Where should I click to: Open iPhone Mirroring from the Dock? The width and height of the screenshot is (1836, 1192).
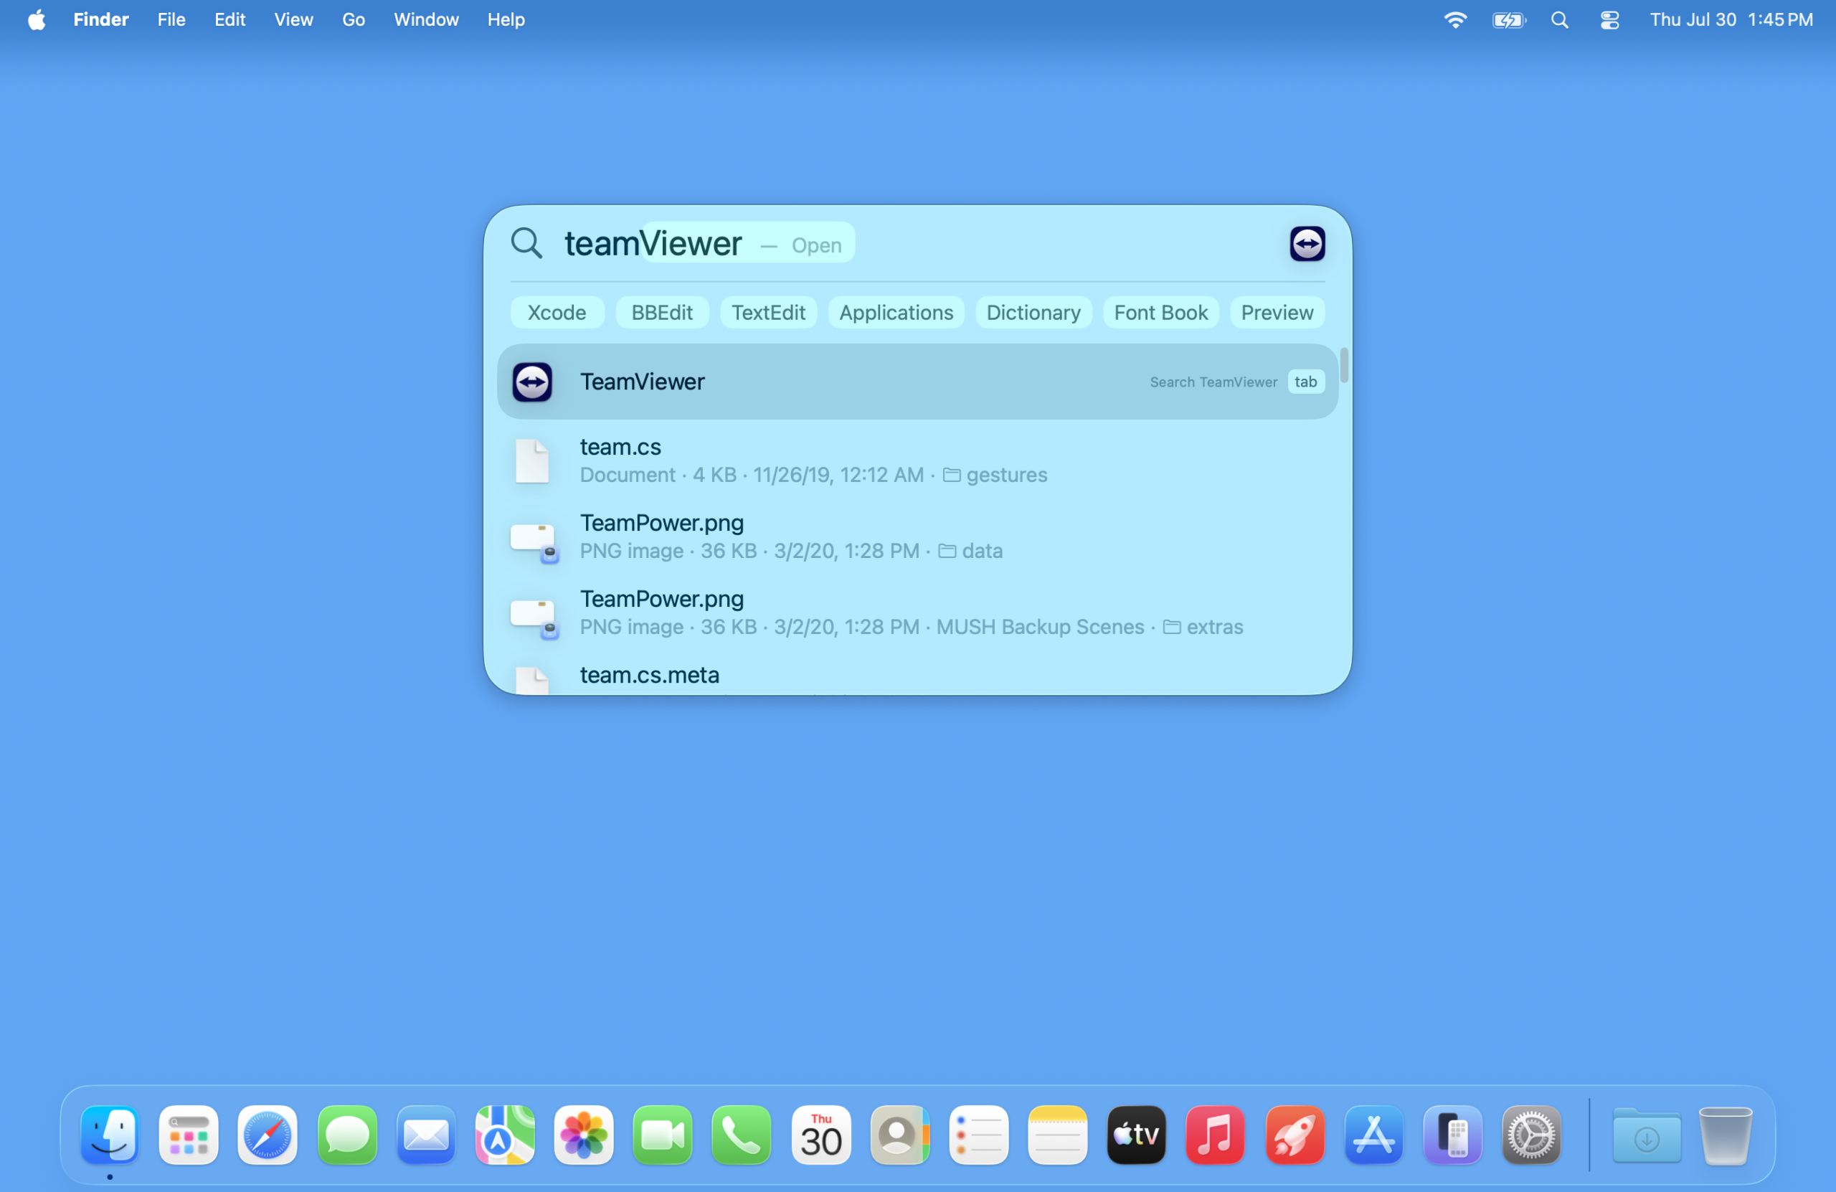coord(1452,1135)
